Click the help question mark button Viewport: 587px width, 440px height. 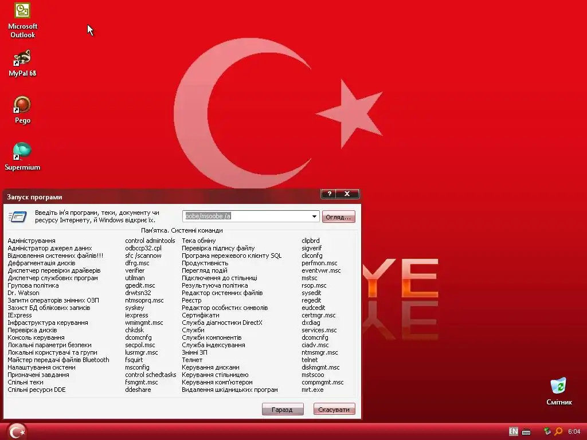coord(329,194)
